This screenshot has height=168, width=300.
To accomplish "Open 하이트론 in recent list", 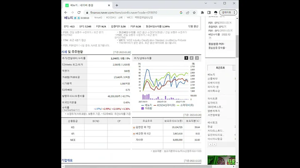I will (212, 99).
